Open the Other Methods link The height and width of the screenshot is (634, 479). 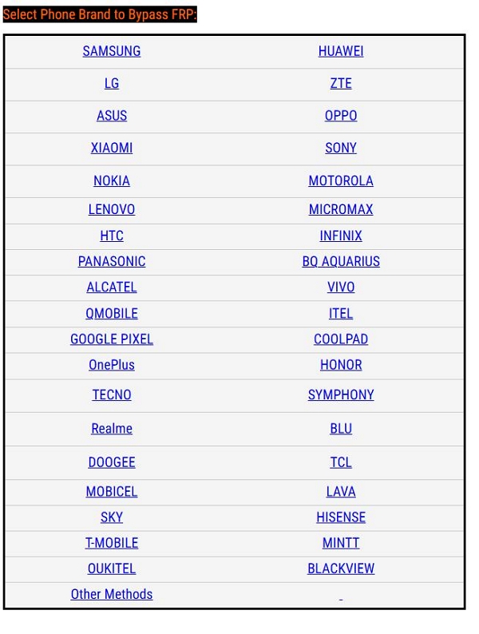(112, 594)
